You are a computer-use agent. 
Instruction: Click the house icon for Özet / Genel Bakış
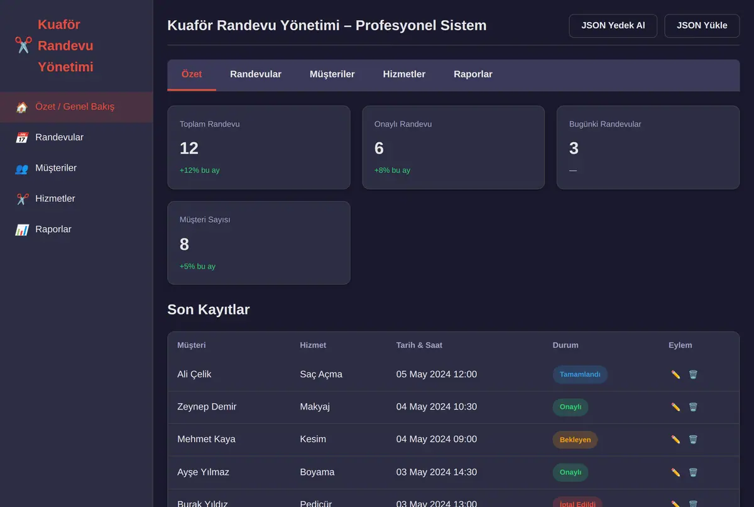tap(22, 107)
